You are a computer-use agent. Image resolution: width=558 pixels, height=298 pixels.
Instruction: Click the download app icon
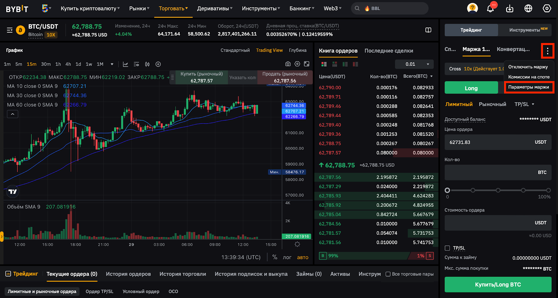pos(510,8)
